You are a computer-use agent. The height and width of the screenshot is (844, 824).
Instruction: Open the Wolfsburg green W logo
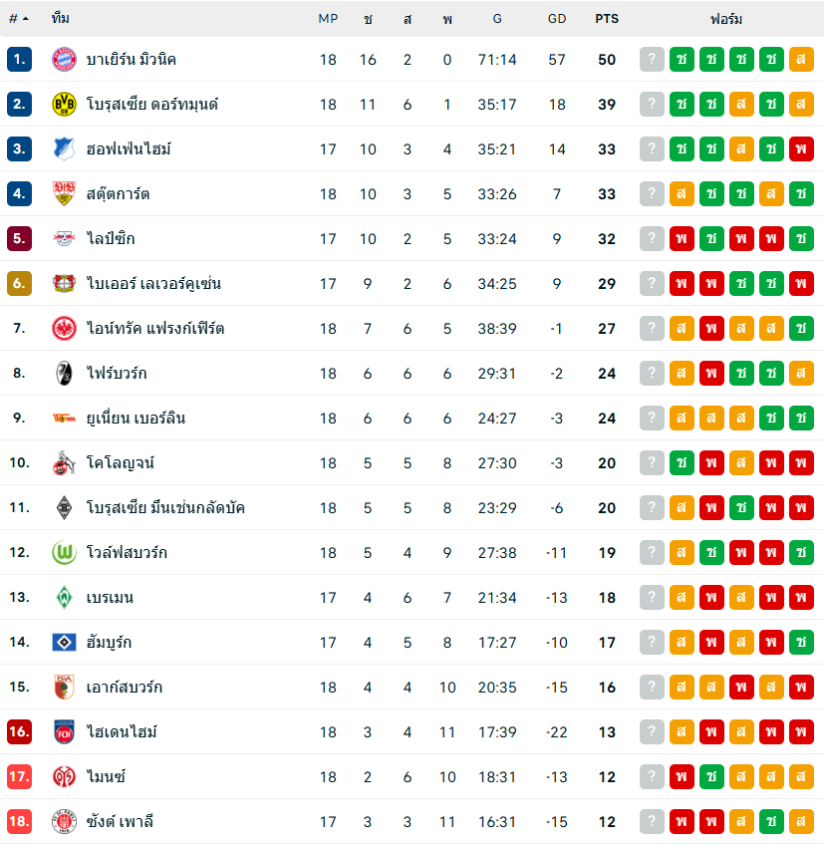pyautogui.click(x=64, y=553)
